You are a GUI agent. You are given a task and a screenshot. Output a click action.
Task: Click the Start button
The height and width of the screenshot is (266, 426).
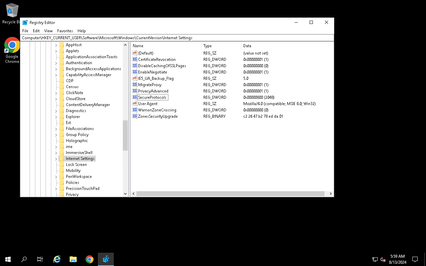point(8,259)
